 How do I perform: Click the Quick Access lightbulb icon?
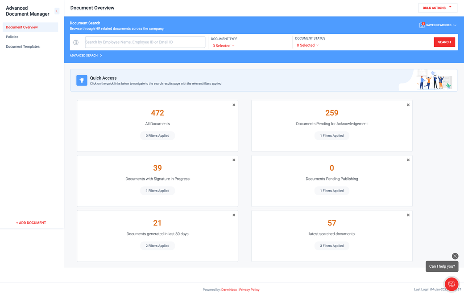coord(82,80)
